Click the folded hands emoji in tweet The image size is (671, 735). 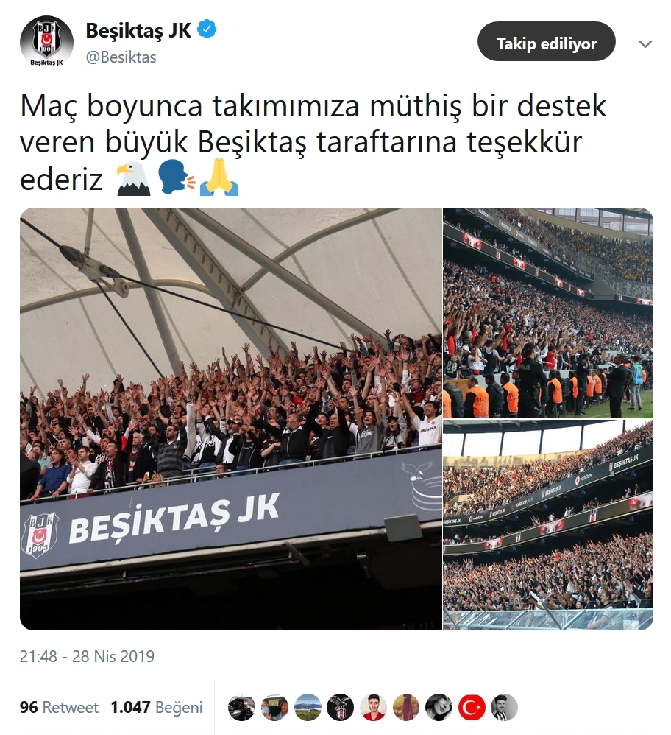pos(219,177)
